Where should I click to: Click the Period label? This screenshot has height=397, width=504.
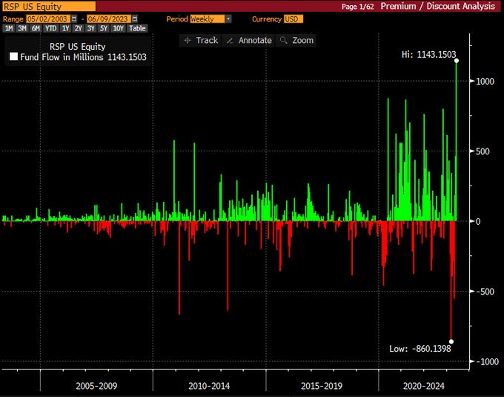coord(177,19)
